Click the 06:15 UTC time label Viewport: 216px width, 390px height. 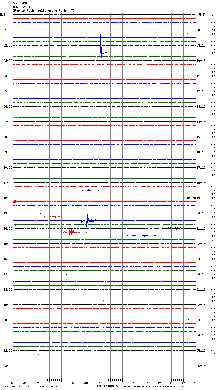pos(201,366)
